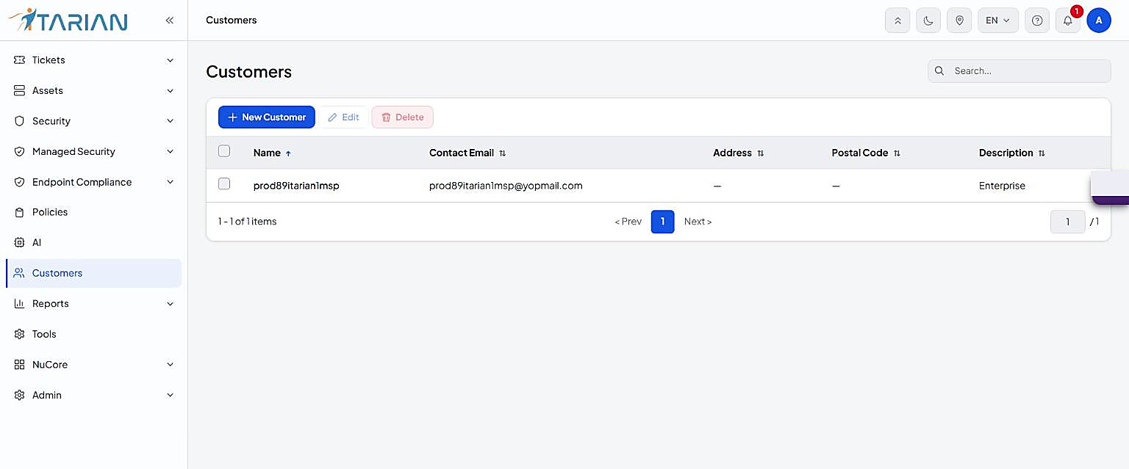Click the Delete button
Screen dimensions: 1129x469
pos(403,117)
